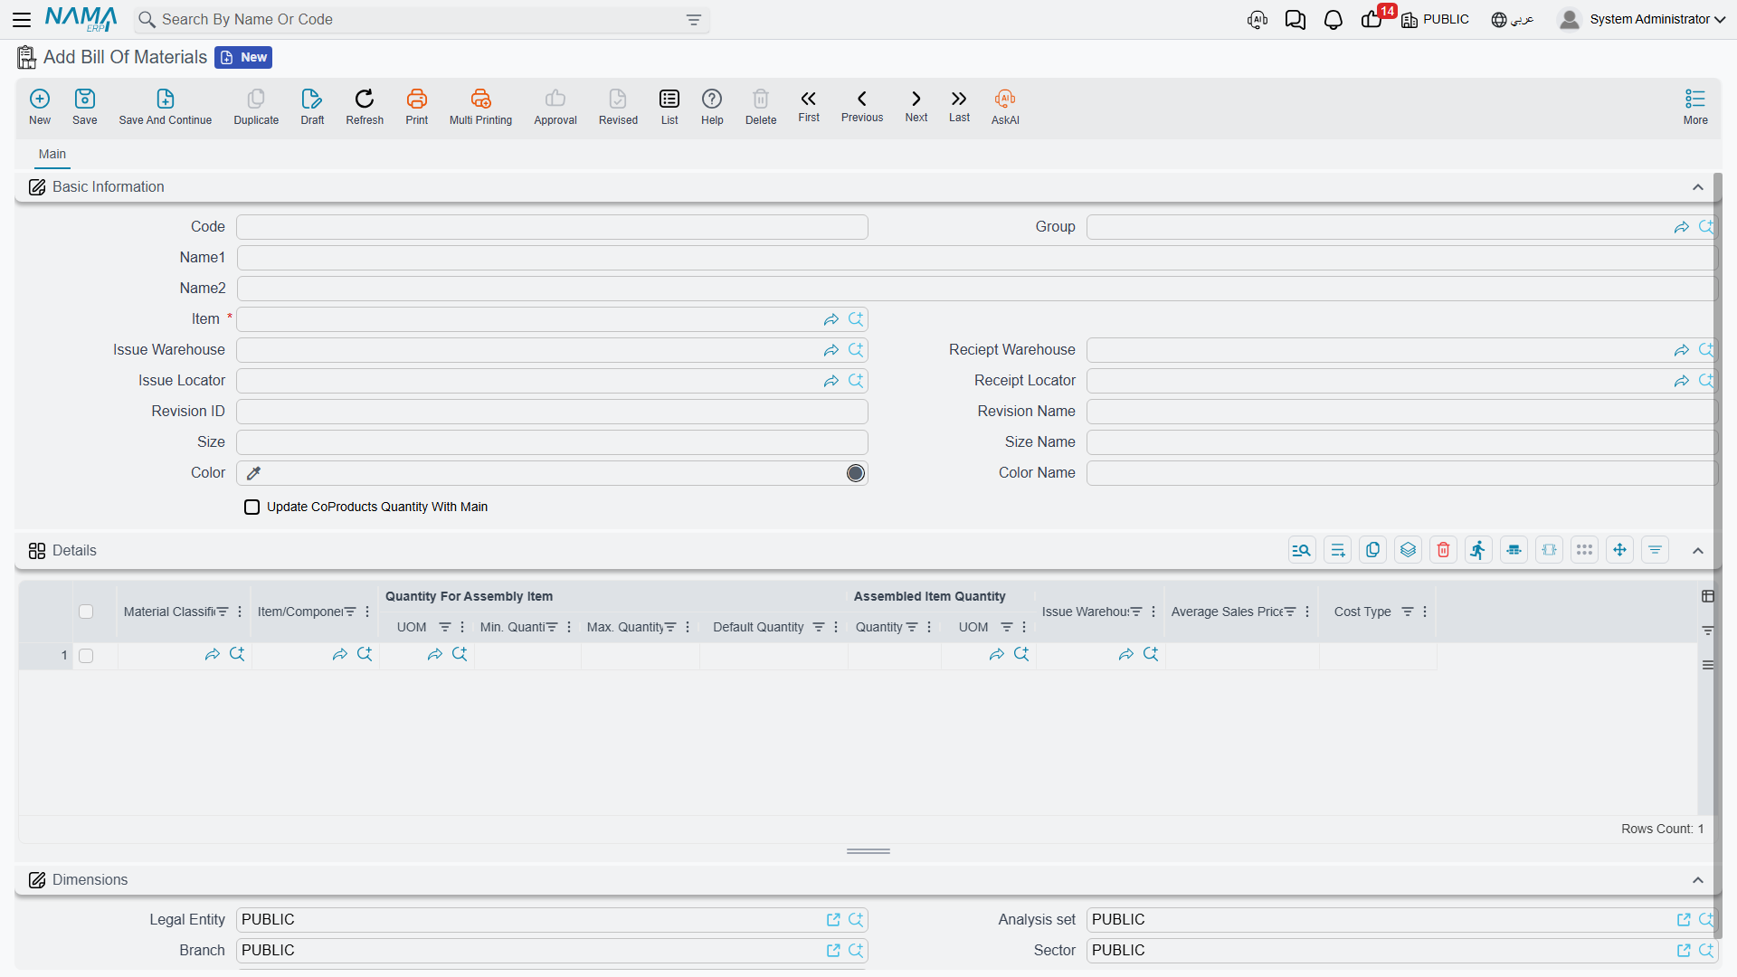Click the Revised icon
Viewport: 1737px width, 977px height.
pyautogui.click(x=618, y=106)
